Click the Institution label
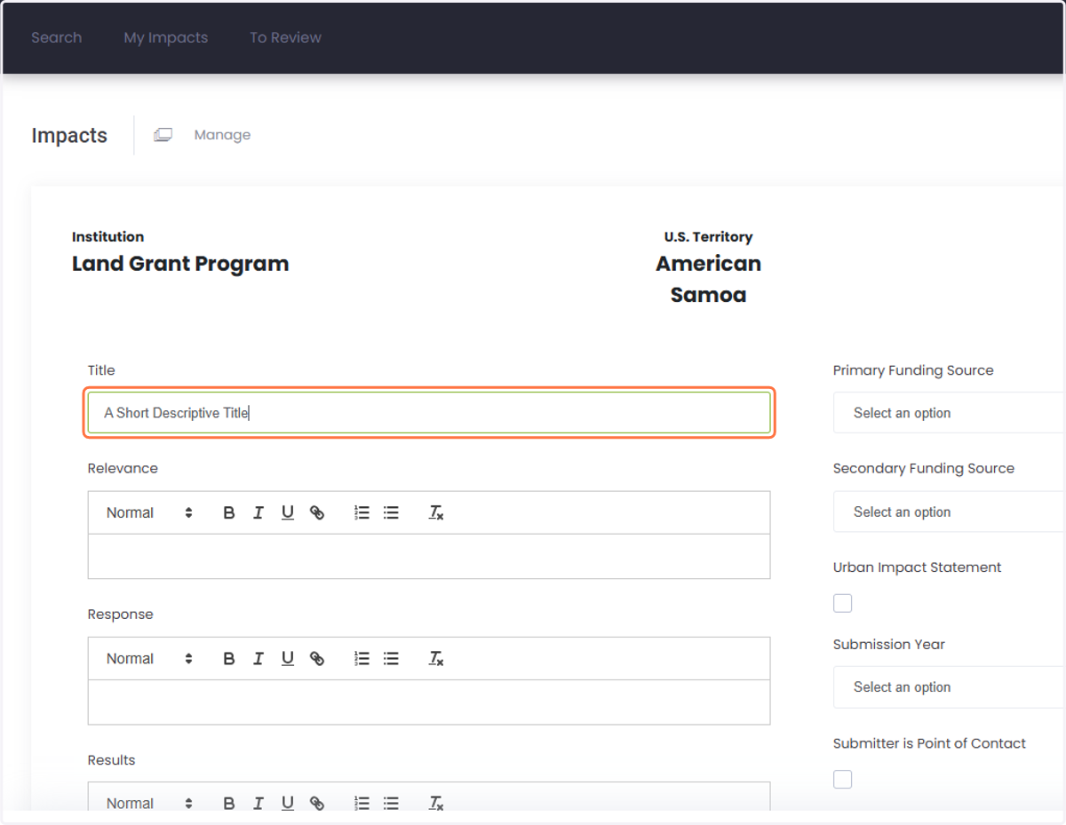Image resolution: width=1066 pixels, height=825 pixels. pyautogui.click(x=107, y=236)
